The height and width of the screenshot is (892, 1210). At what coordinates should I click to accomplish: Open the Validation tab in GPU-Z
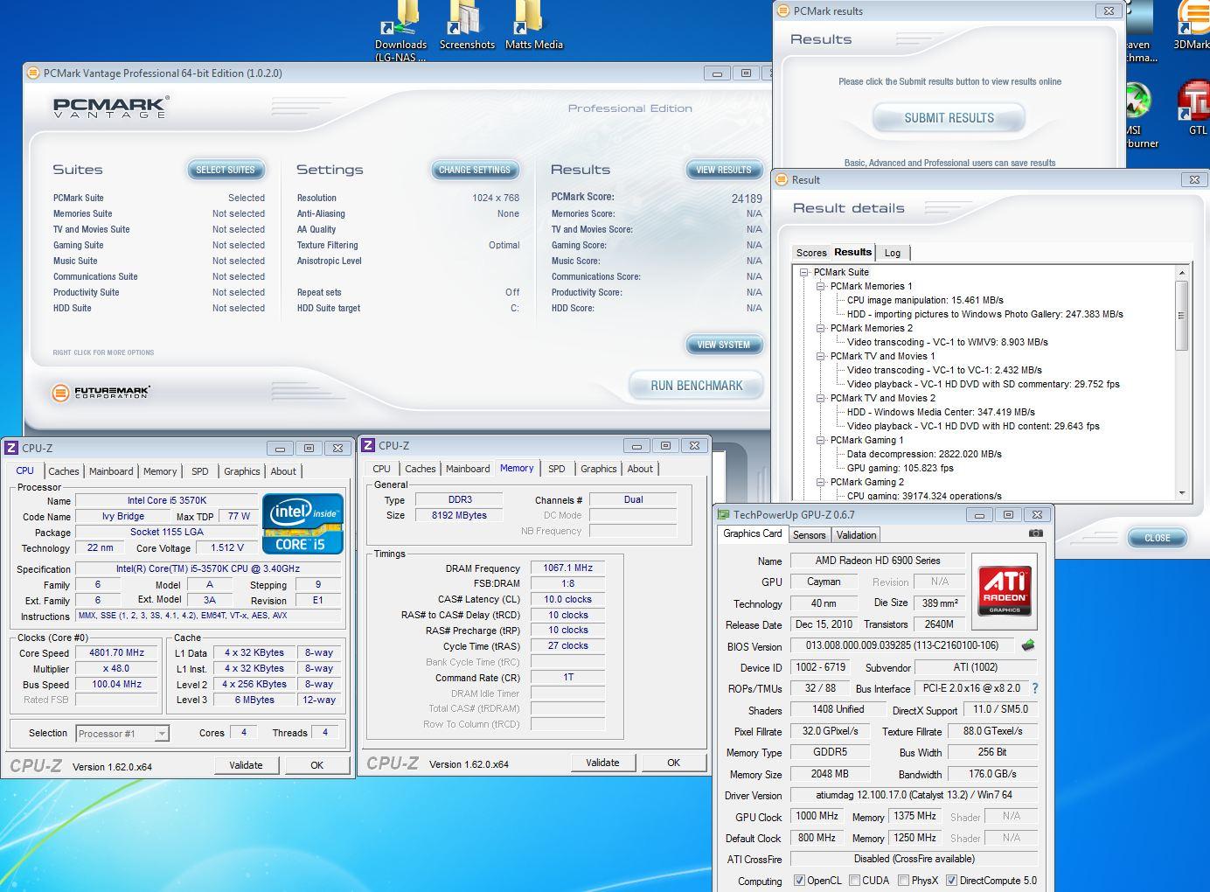pos(856,535)
